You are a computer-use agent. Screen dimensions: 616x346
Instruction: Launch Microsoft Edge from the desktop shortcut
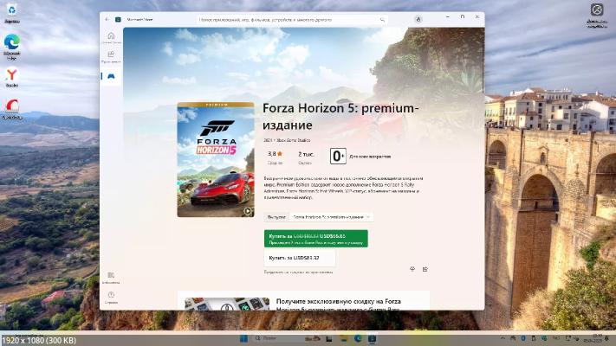[x=12, y=47]
